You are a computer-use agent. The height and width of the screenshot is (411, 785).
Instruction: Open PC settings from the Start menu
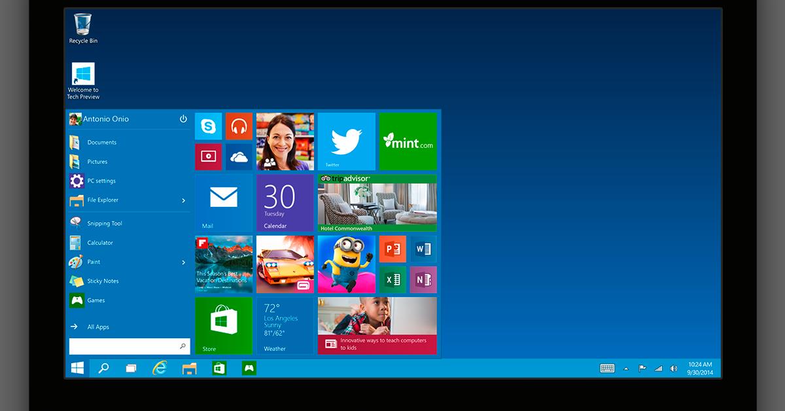coord(129,181)
